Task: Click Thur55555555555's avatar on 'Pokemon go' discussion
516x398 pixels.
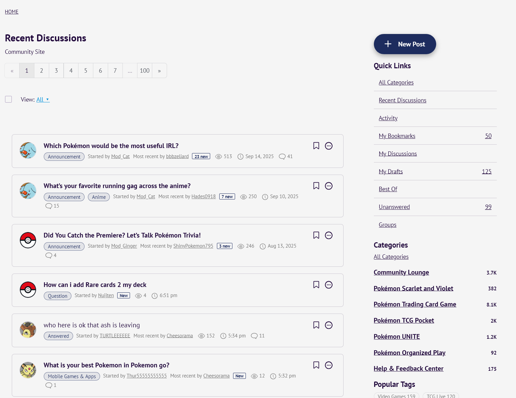Action: pos(28,370)
